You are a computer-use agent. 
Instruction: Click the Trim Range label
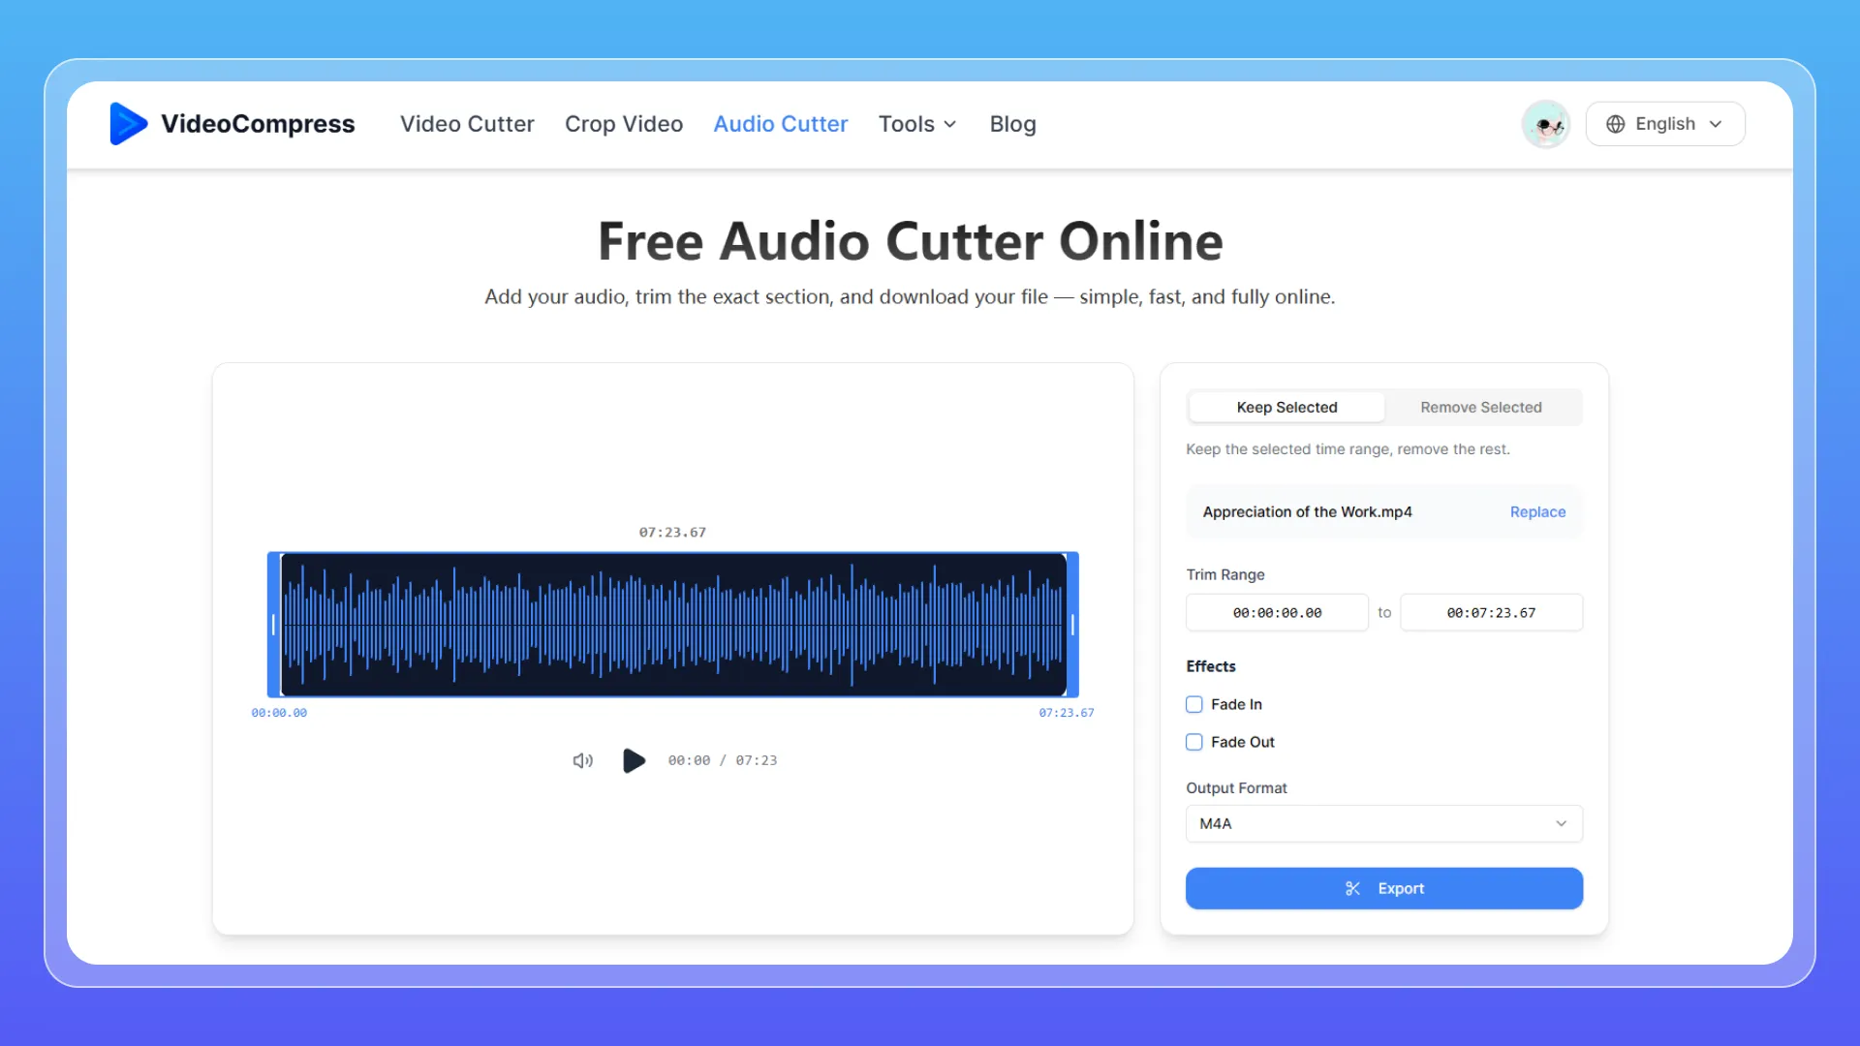(1225, 574)
